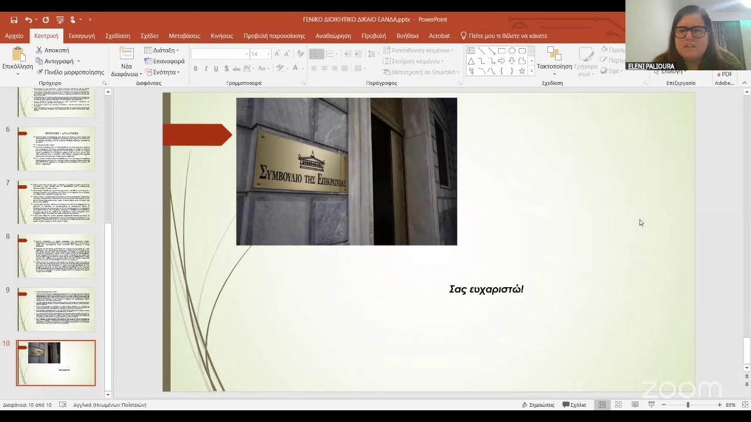Viewport: 751px width, 422px height.
Task: Open the Κινήσεις tab
Action: click(x=222, y=36)
